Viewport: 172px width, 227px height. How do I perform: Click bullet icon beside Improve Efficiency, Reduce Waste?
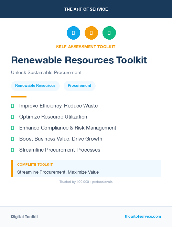coord(12,106)
